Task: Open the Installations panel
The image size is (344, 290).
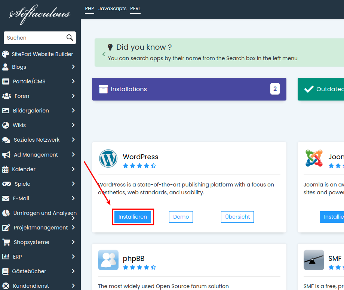Action: pos(189,89)
